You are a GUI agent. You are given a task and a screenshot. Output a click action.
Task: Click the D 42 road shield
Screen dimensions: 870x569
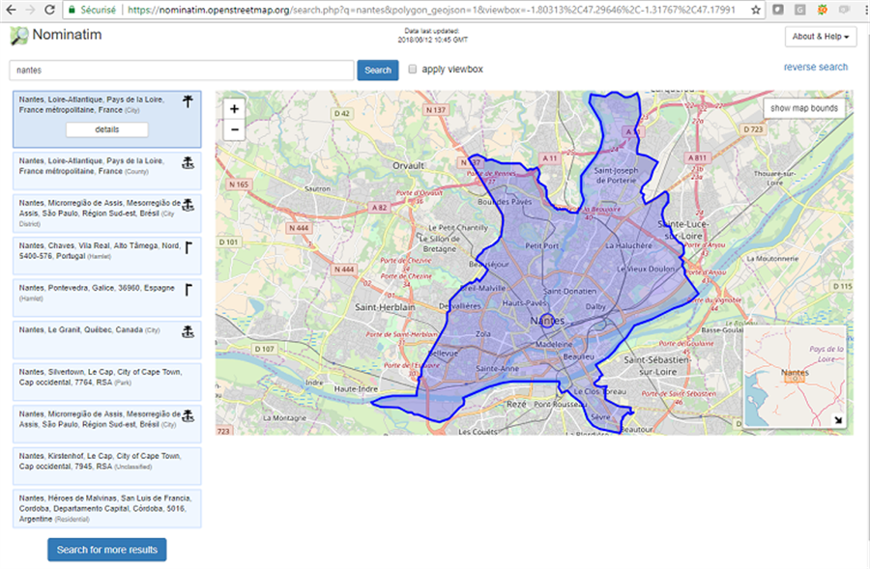click(x=342, y=113)
